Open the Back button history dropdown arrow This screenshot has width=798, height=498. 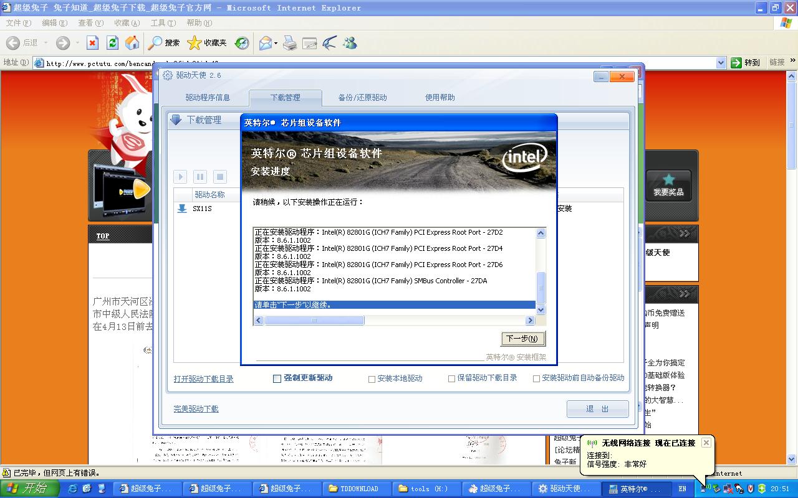46,43
